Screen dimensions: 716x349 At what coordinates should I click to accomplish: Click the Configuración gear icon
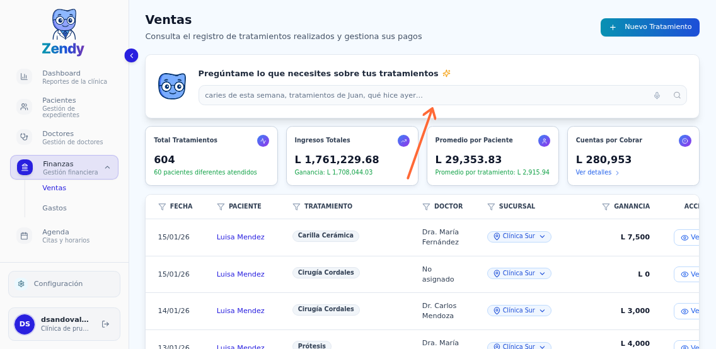click(x=21, y=283)
